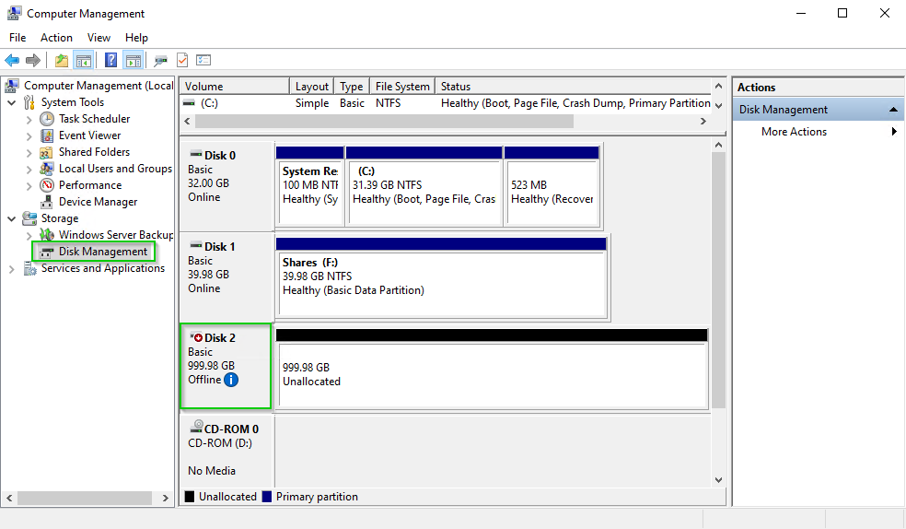The width and height of the screenshot is (906, 529).
Task: Click the Back arrow in the toolbar
Action: coord(12,61)
